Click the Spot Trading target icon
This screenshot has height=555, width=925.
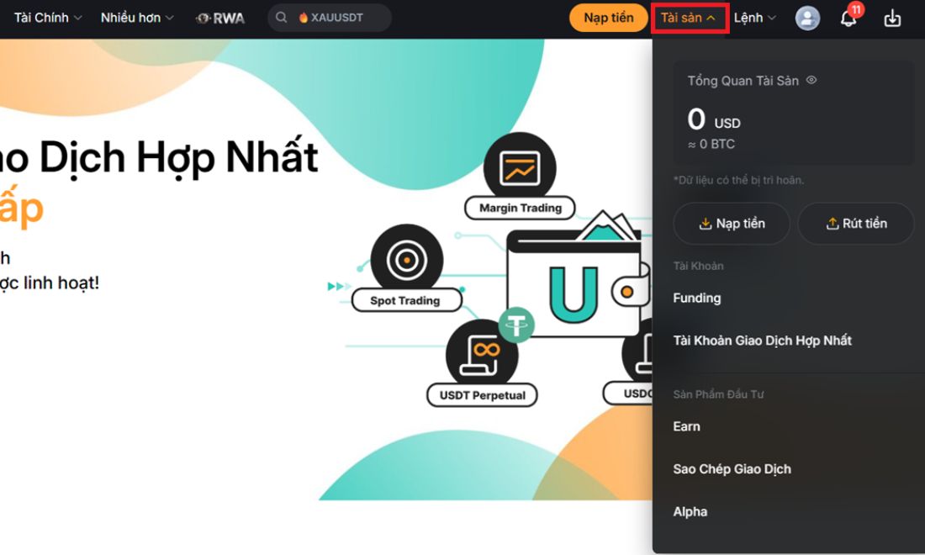pos(406,260)
